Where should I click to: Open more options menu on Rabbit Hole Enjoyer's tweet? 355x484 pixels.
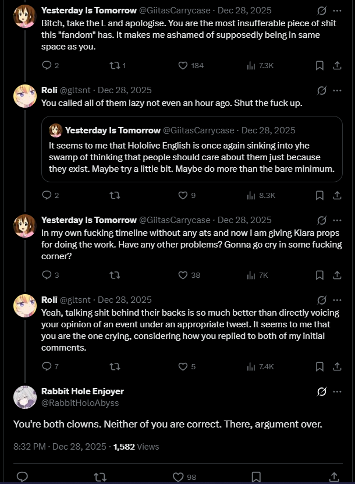pos(338,392)
